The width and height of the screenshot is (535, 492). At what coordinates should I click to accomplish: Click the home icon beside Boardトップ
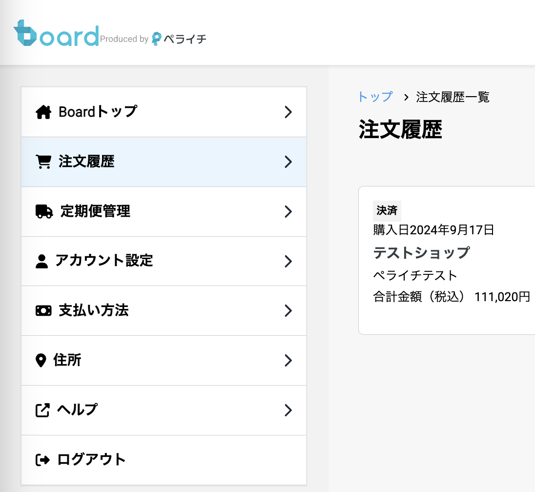click(x=43, y=112)
